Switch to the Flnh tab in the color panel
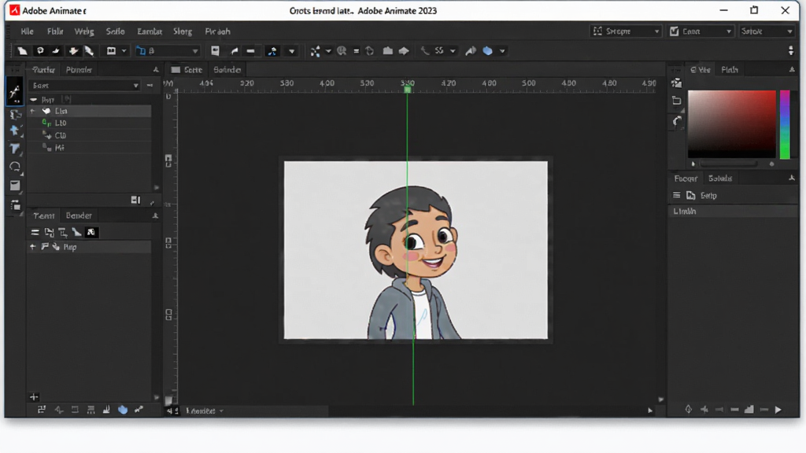 pyautogui.click(x=730, y=69)
